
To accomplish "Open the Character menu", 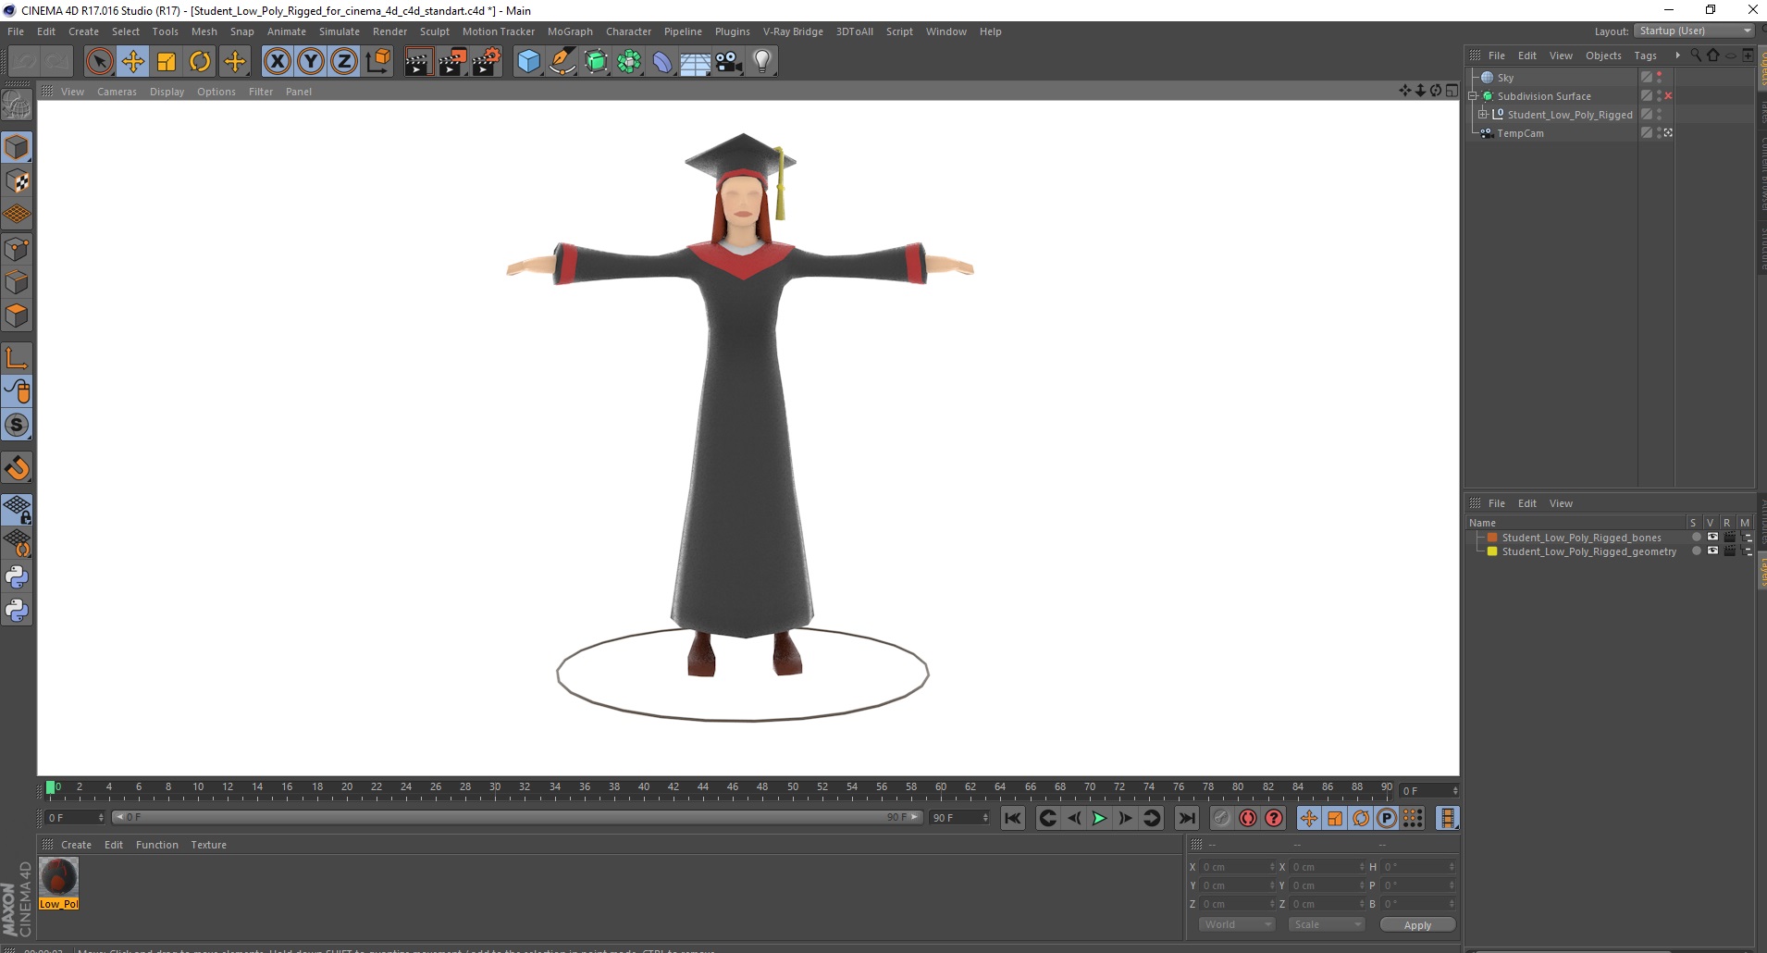I will coord(628,31).
